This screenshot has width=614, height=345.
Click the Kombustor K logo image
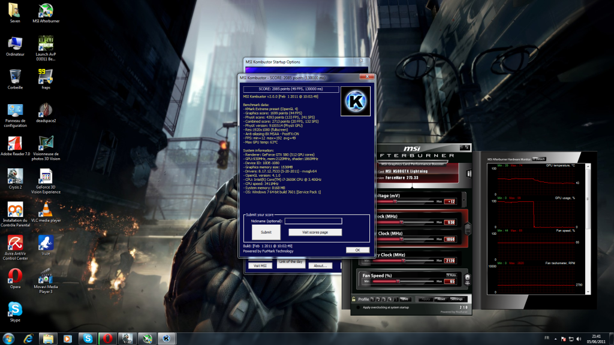click(355, 101)
